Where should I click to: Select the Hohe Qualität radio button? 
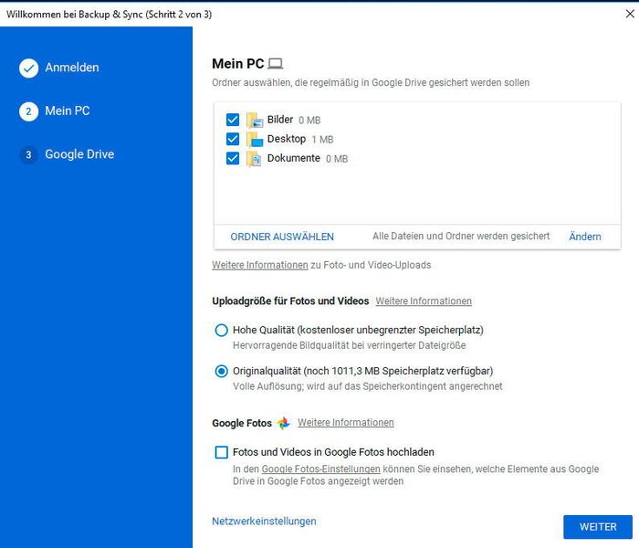(x=221, y=331)
